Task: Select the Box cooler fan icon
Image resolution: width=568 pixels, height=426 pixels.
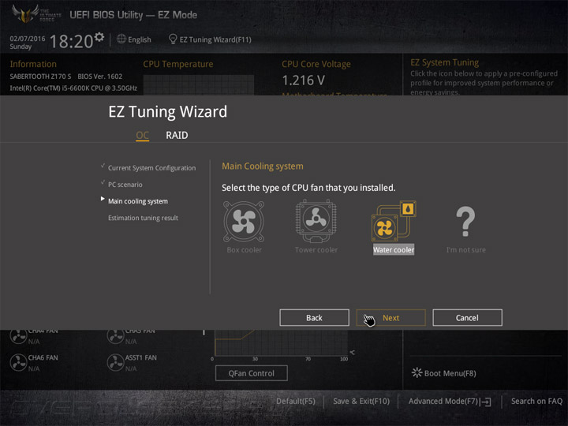Action: 244,222
